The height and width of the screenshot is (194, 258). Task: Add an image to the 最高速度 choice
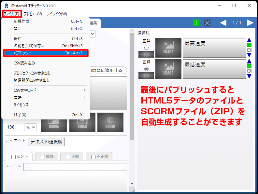point(168,48)
